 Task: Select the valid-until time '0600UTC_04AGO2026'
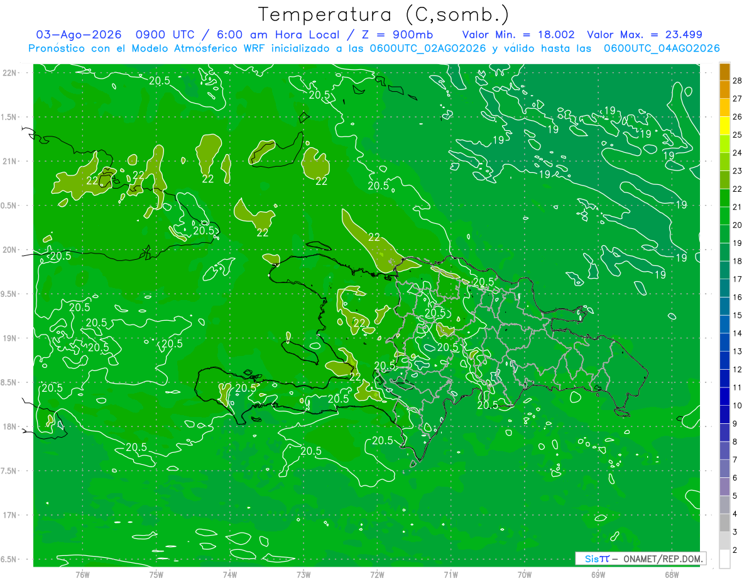(x=662, y=48)
